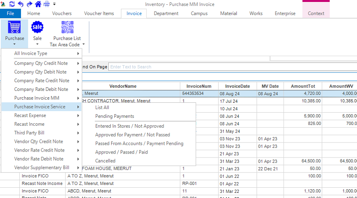Pick the Cancelled menu item
Viewport: 357px width, 198px height.
(x=105, y=161)
